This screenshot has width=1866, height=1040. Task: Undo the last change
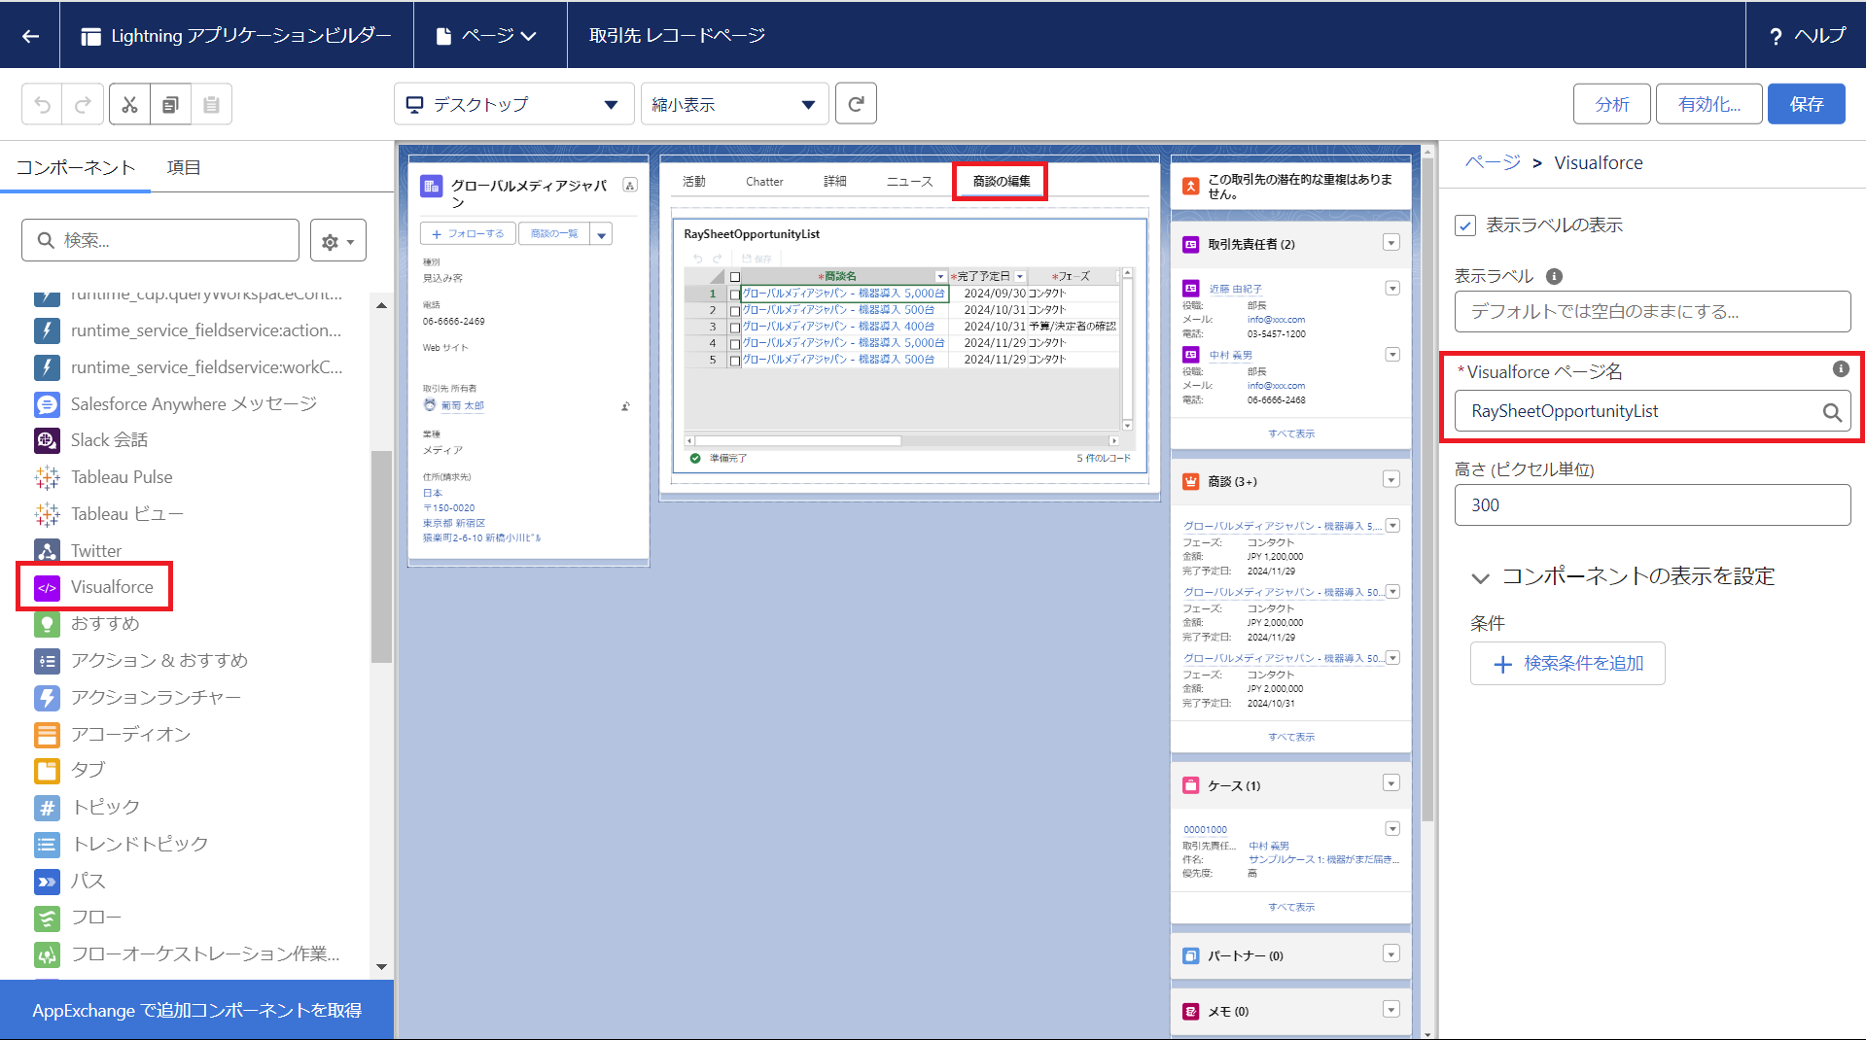pyautogui.click(x=42, y=104)
